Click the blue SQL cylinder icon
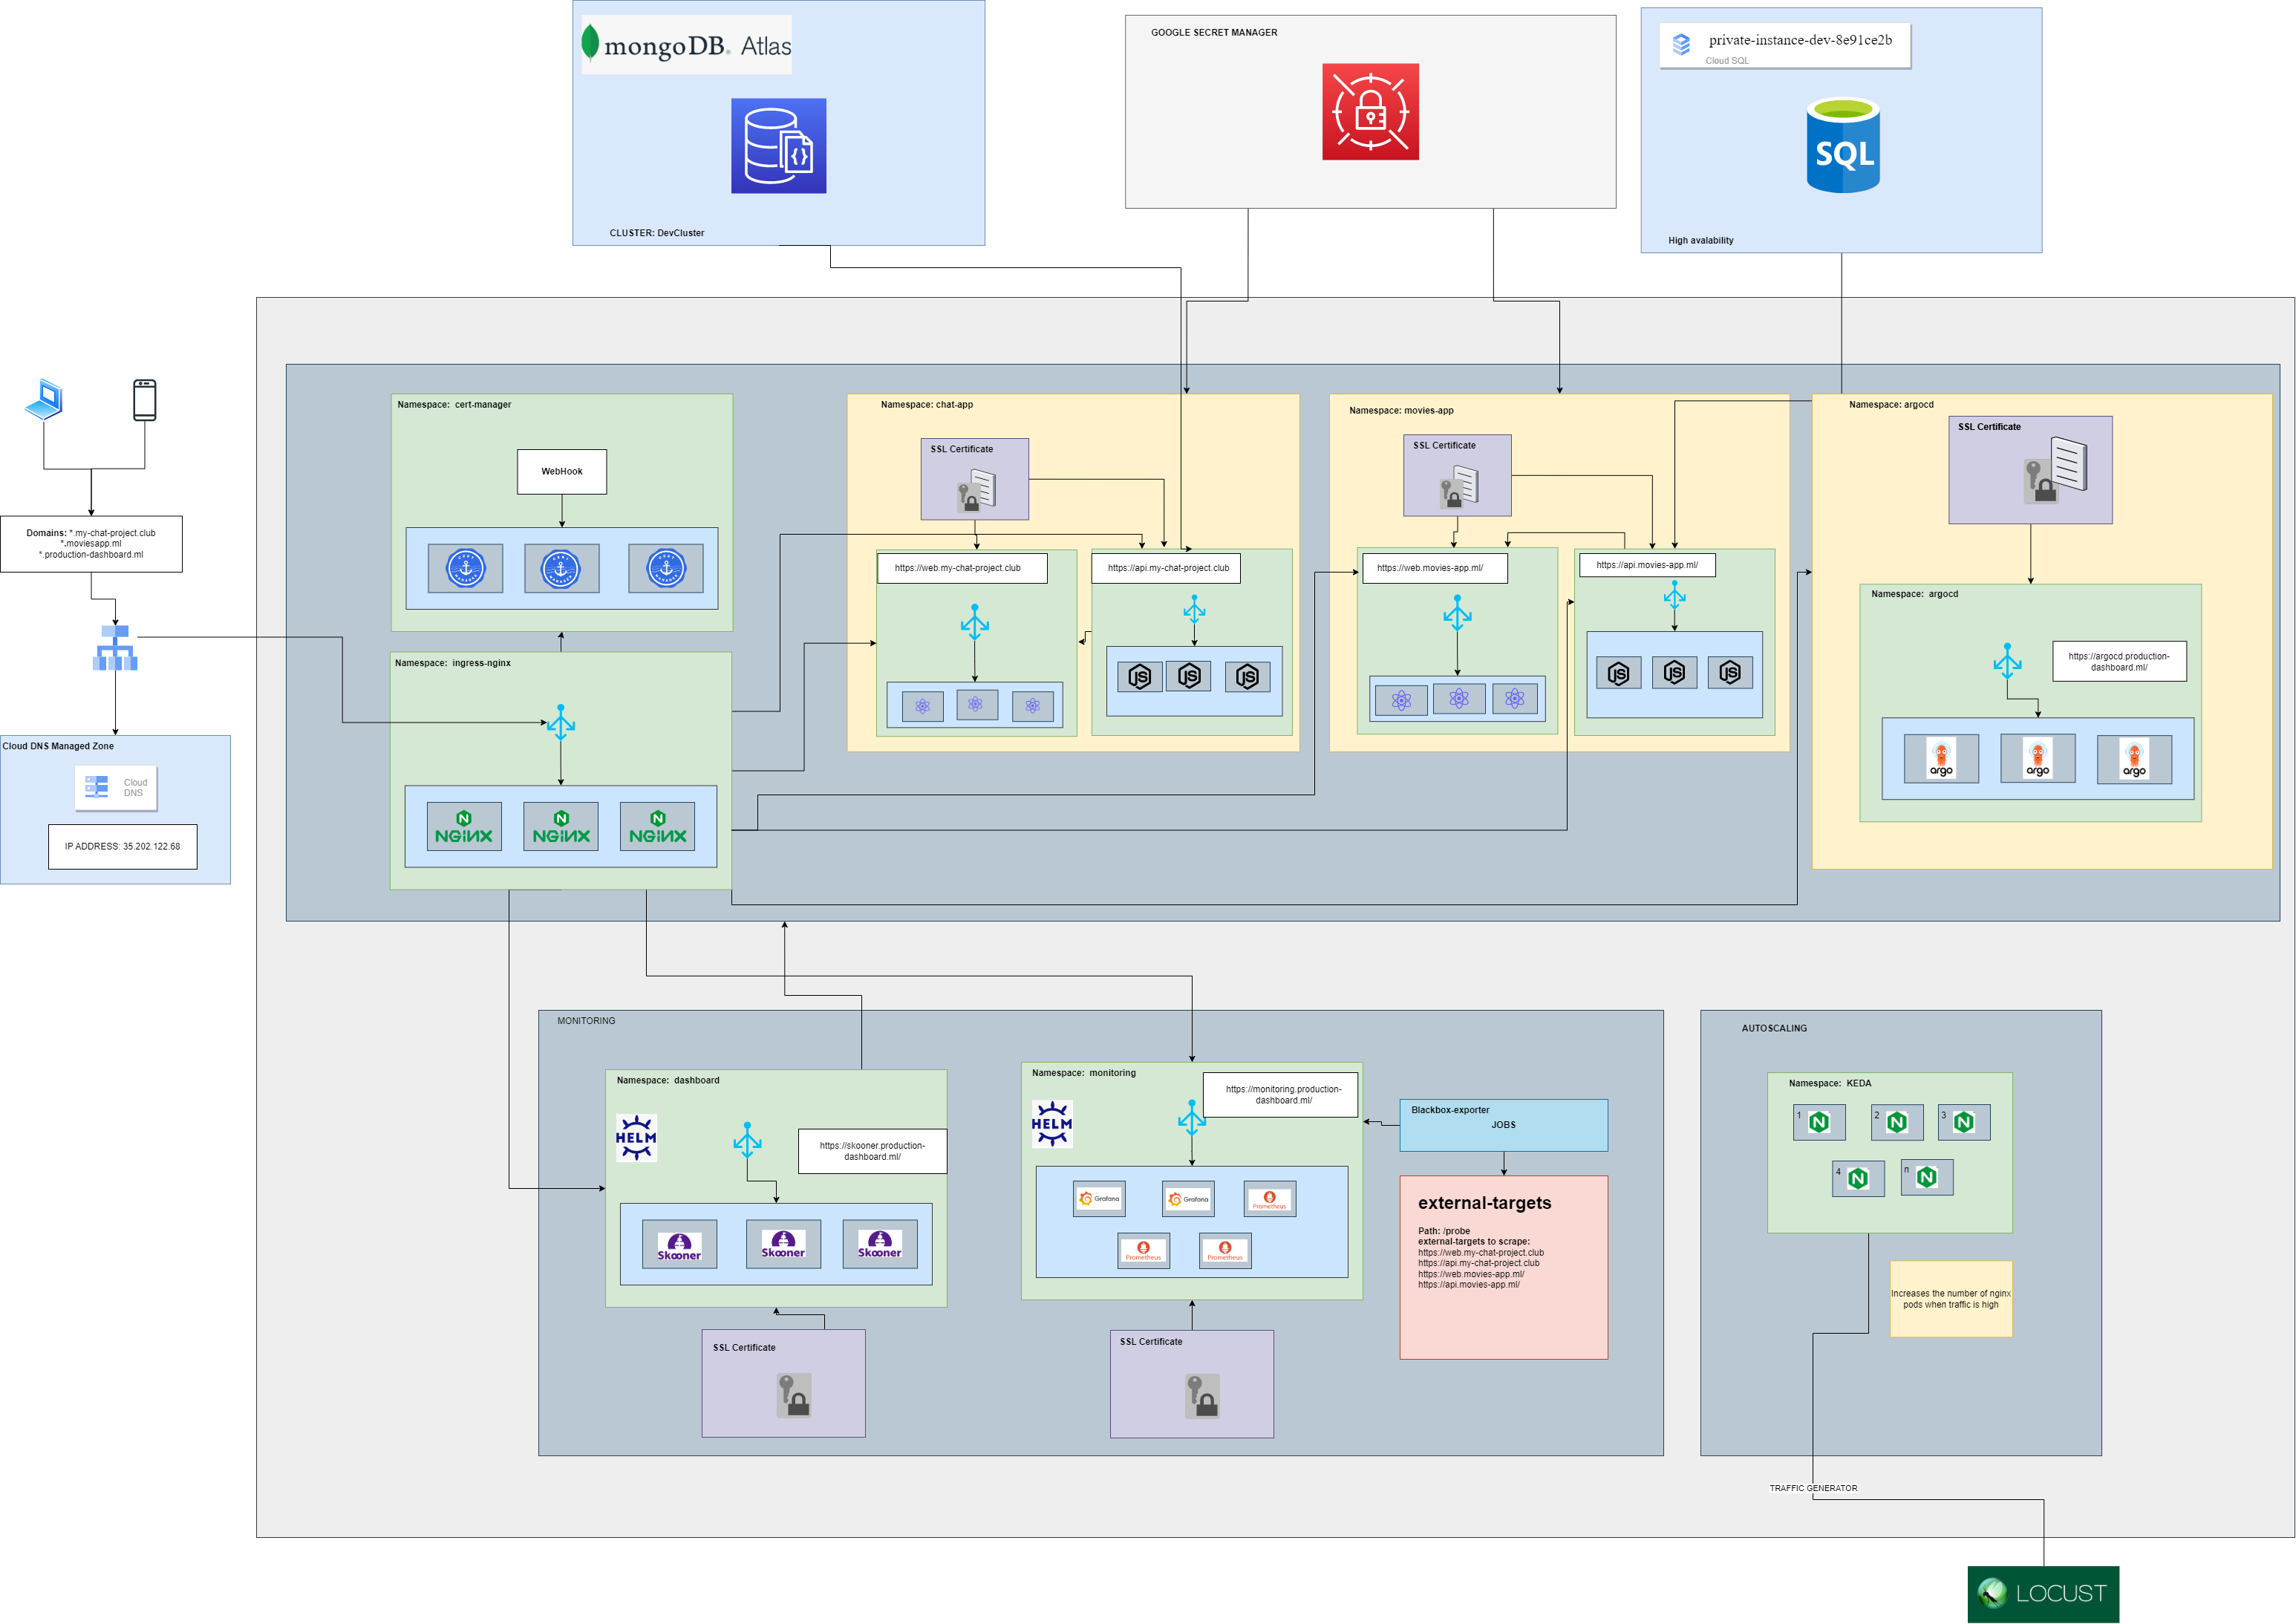 tap(1842, 146)
